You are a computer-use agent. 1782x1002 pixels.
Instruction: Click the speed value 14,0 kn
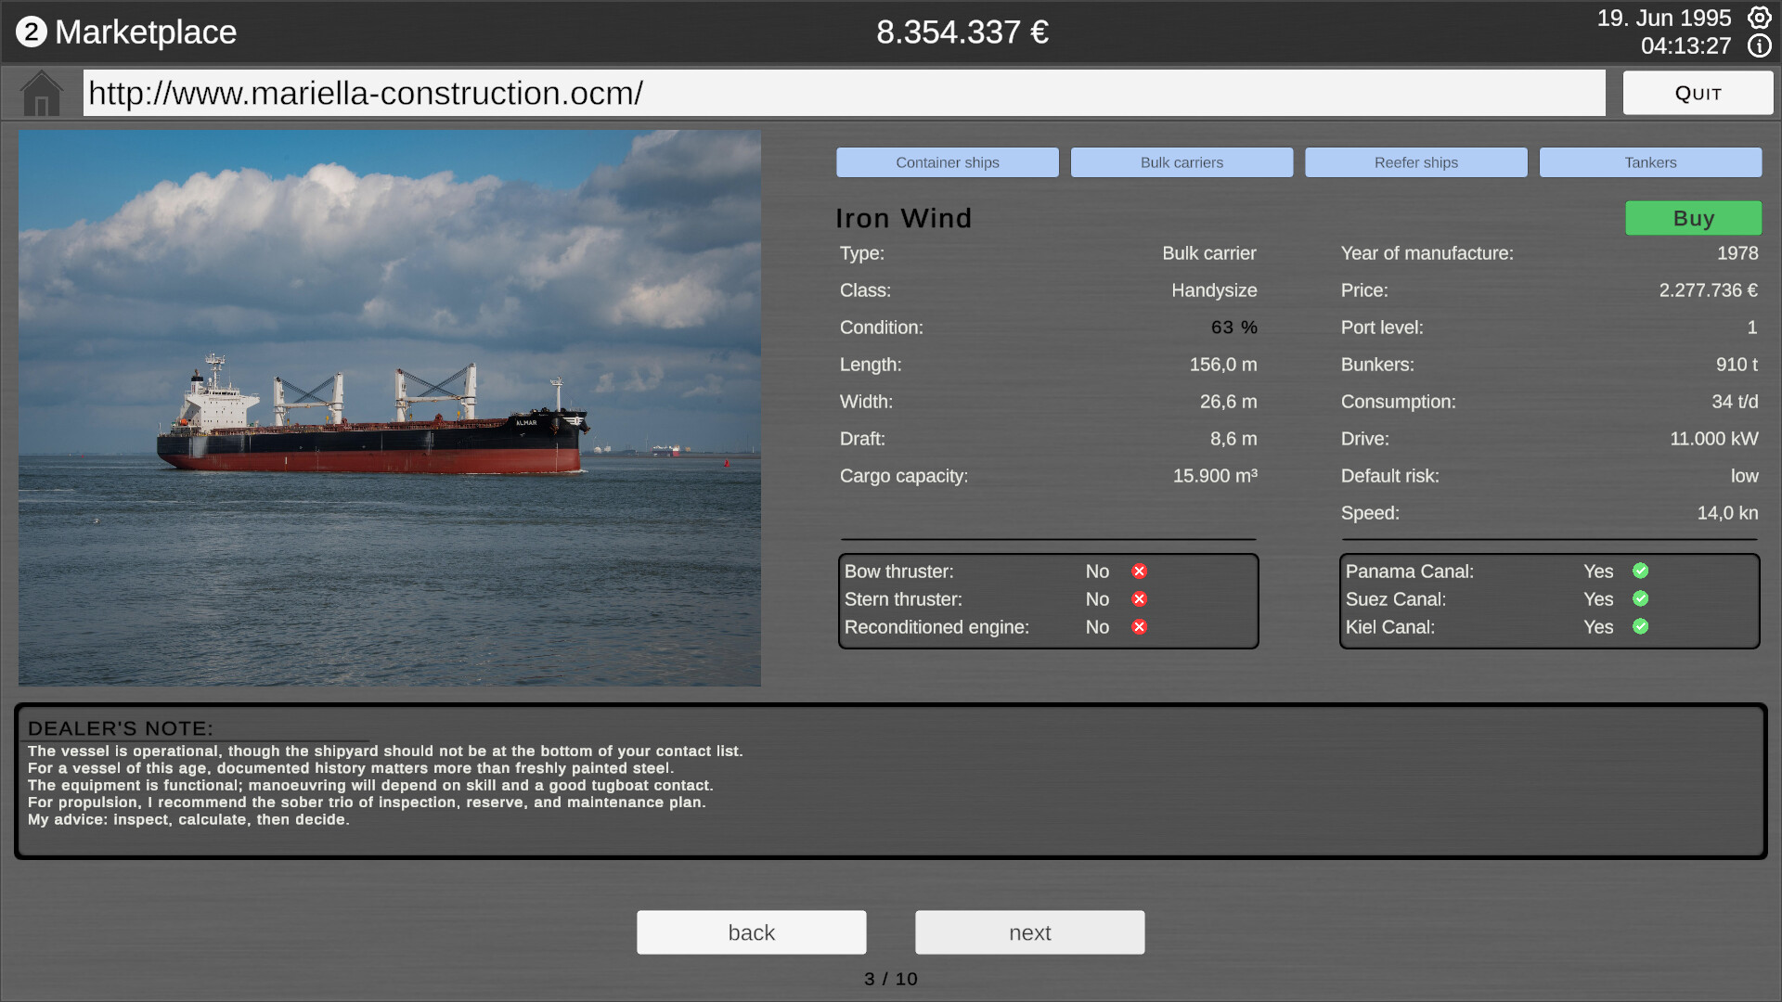tap(1727, 513)
